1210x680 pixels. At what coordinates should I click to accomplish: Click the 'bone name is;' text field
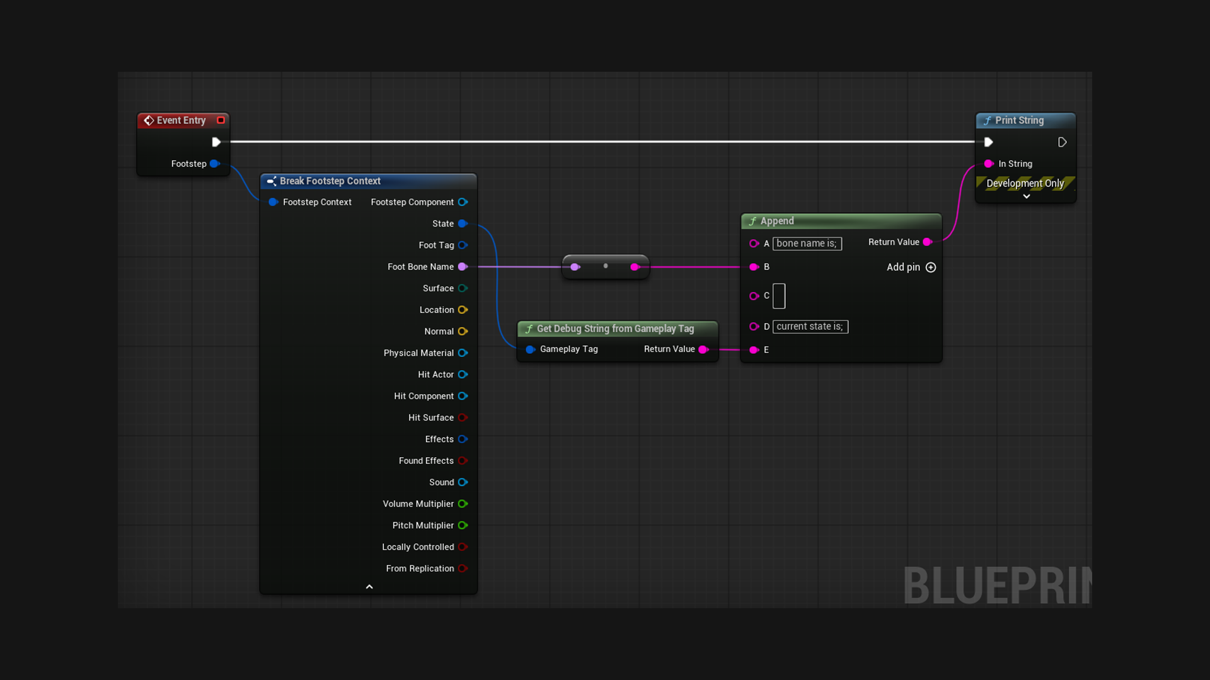coord(807,244)
